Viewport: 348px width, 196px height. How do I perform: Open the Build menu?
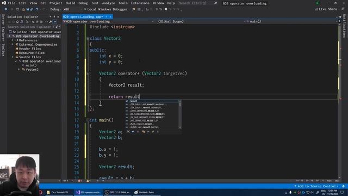[70, 3]
